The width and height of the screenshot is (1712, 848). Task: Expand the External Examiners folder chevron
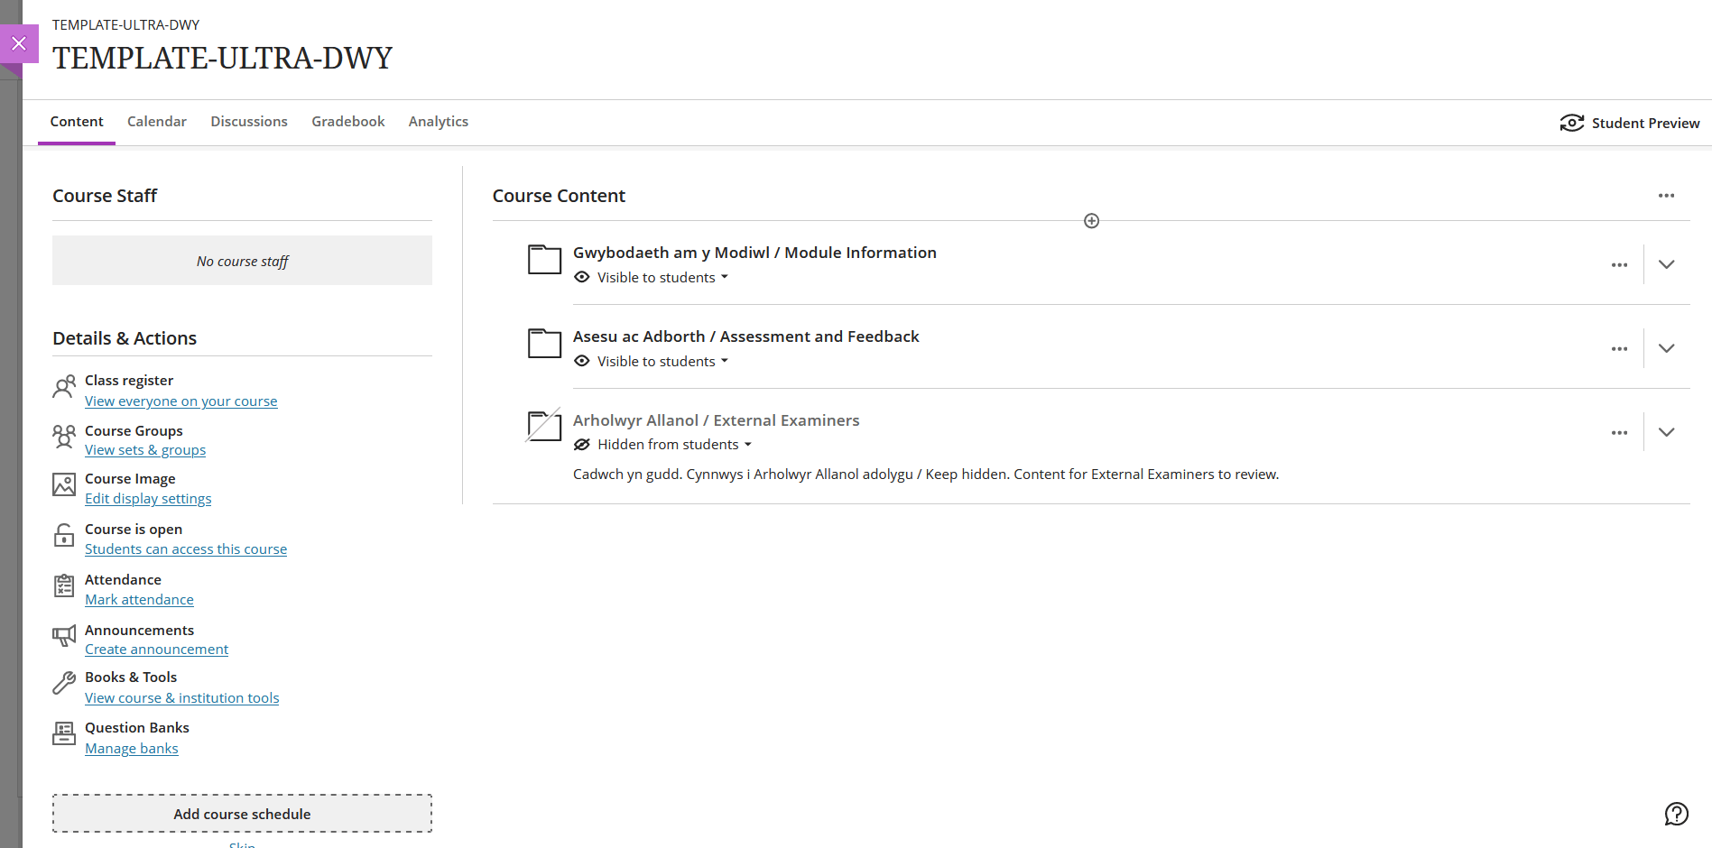(x=1666, y=432)
